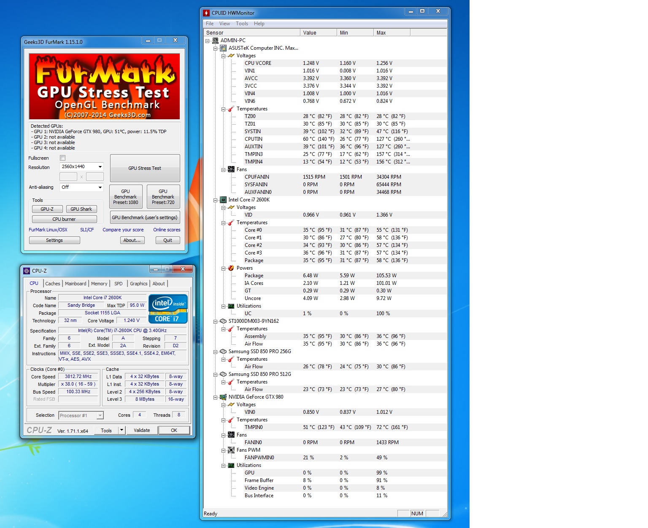
Task: Run GPU Benchmark with user's settings
Action: click(x=145, y=217)
